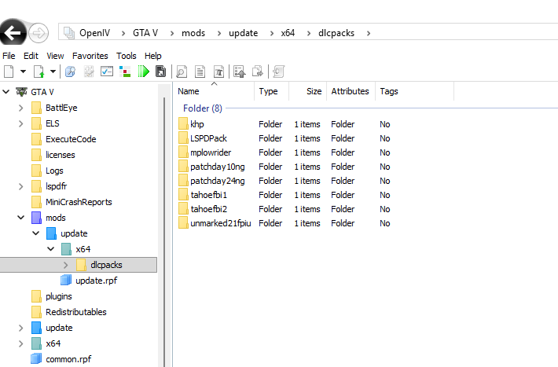This screenshot has height=367, width=558.
Task: Select the khp folder row
Action: click(285, 124)
